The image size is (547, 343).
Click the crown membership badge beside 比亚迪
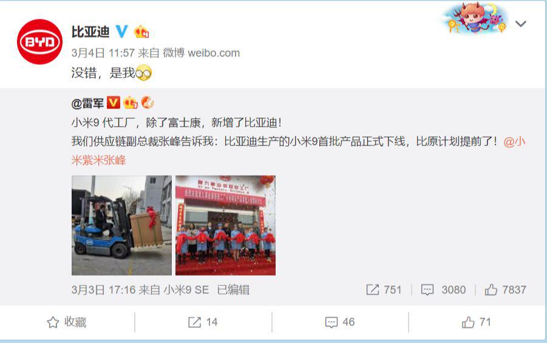(141, 32)
